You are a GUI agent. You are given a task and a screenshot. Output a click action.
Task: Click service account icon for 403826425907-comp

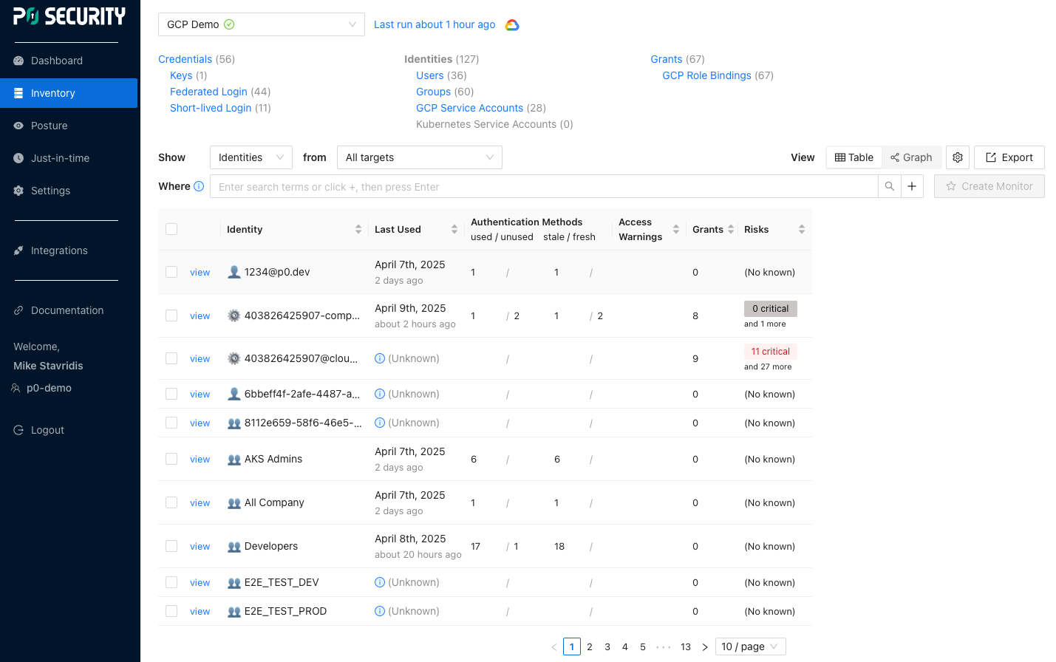[234, 315]
